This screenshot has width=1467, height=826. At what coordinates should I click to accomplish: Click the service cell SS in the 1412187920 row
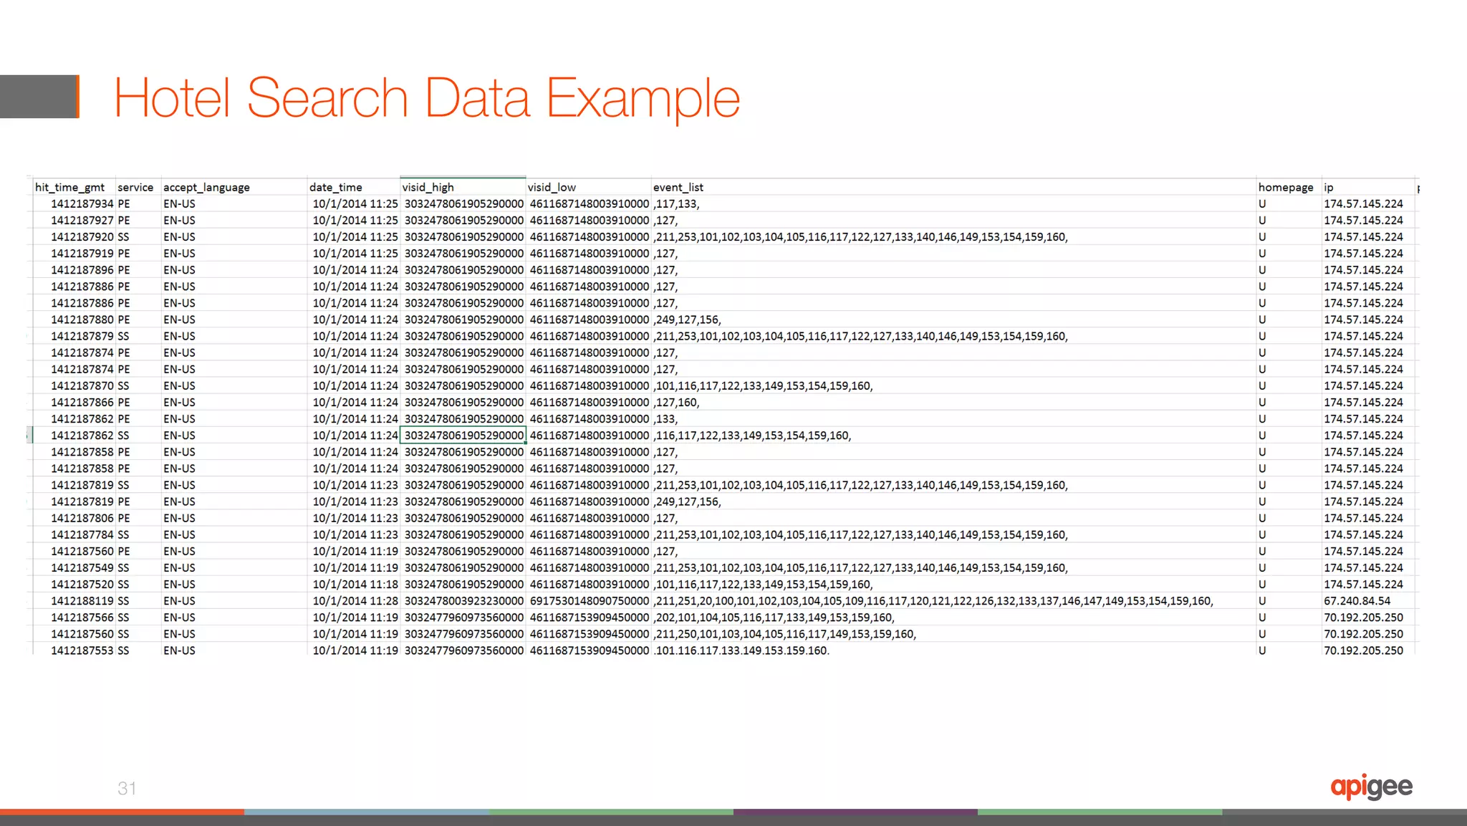(138, 236)
